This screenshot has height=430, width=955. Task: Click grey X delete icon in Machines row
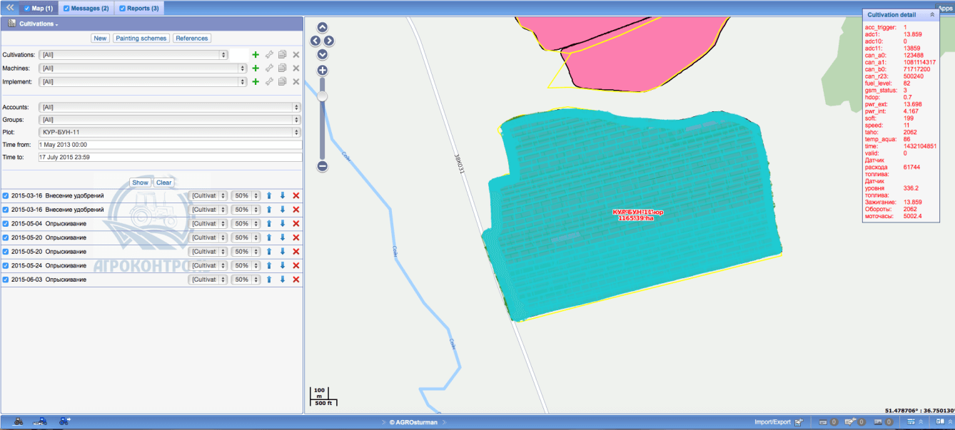[x=296, y=68]
